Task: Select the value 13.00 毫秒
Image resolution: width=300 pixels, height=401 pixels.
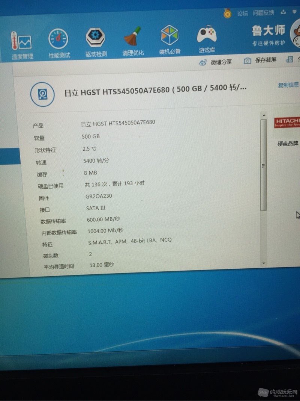Action: 102,265
